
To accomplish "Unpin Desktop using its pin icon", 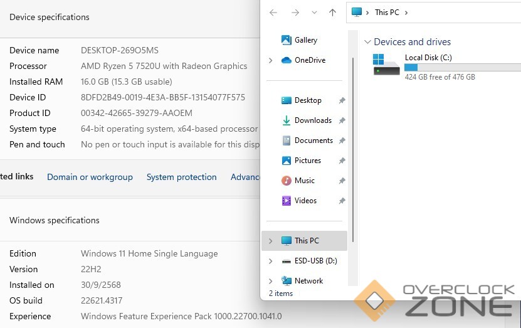I will 342,100.
